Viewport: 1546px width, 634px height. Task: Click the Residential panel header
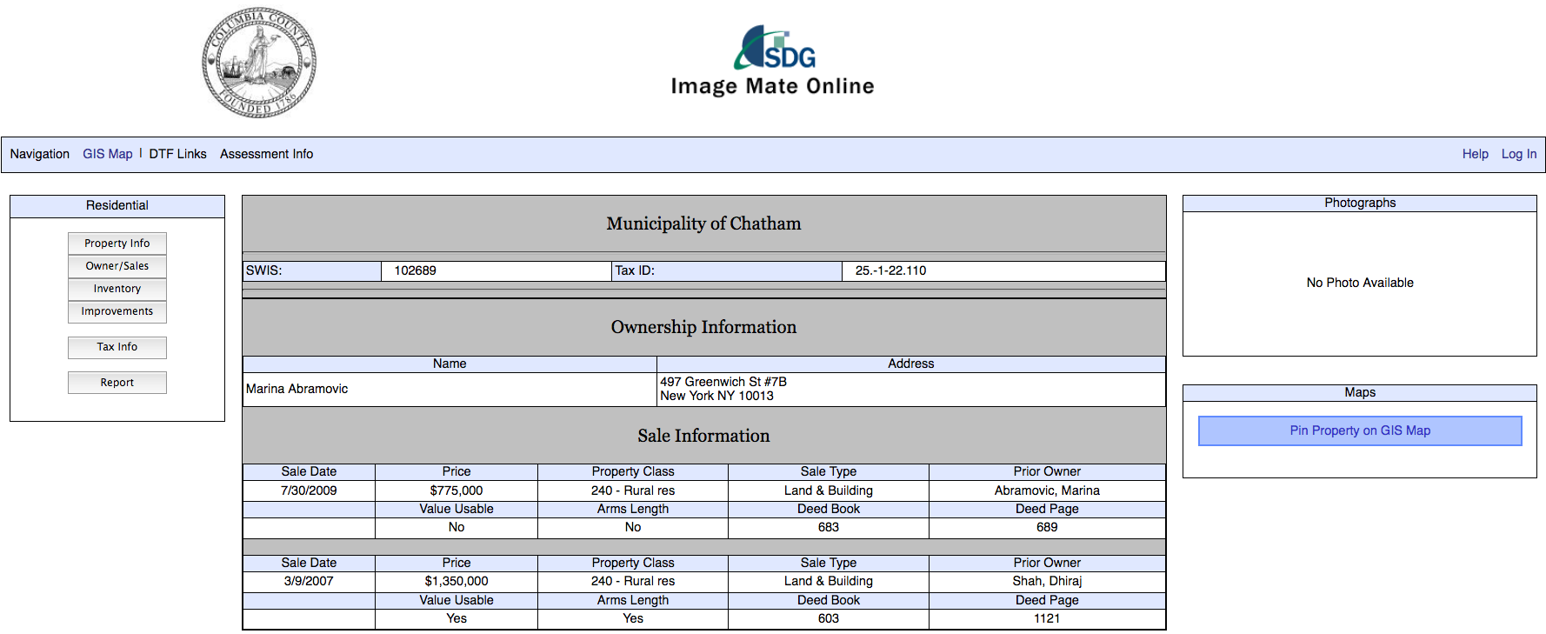point(117,206)
